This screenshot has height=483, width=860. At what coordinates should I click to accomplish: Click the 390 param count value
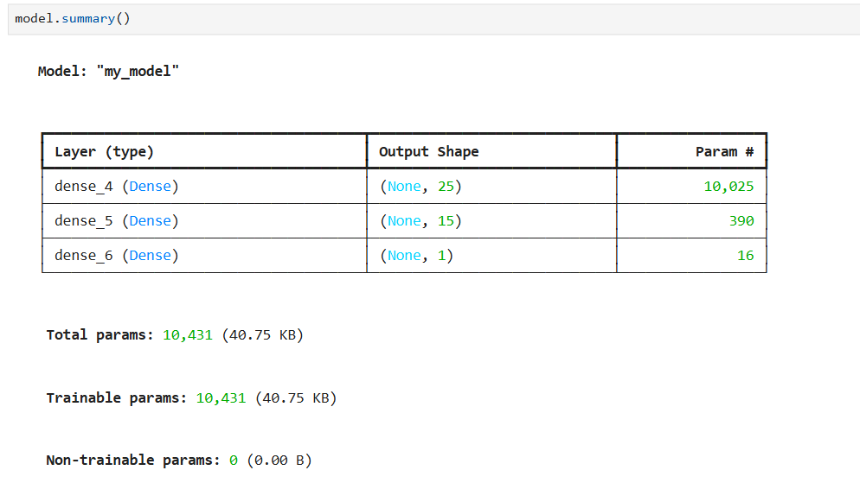click(741, 220)
